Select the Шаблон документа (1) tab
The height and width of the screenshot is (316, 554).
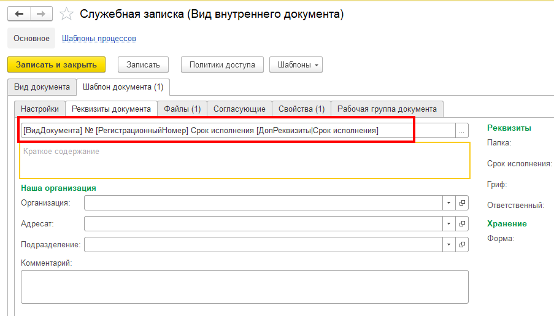[123, 87]
